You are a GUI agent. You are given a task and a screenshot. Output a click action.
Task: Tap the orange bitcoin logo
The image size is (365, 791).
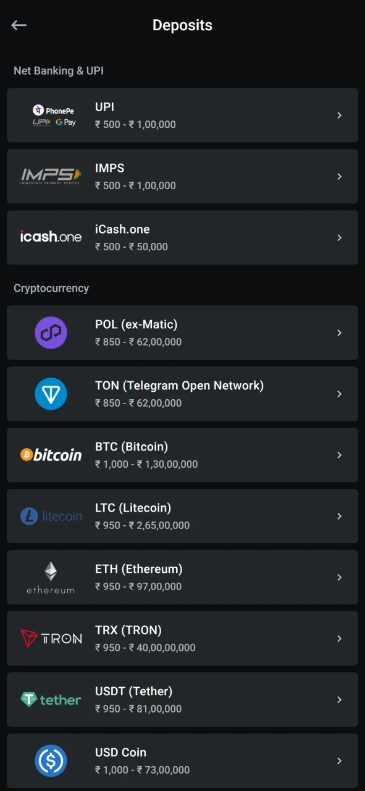pos(51,455)
